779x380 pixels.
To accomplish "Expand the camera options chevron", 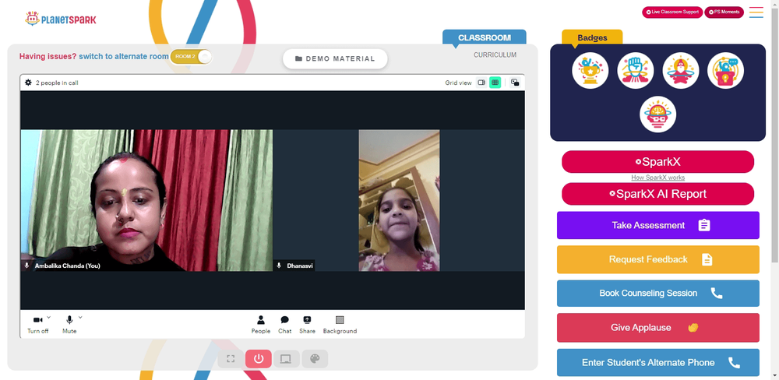I will (48, 317).
